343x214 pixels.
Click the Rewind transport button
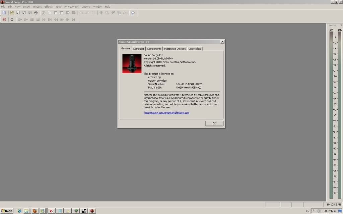pyautogui.click(x=56, y=19)
